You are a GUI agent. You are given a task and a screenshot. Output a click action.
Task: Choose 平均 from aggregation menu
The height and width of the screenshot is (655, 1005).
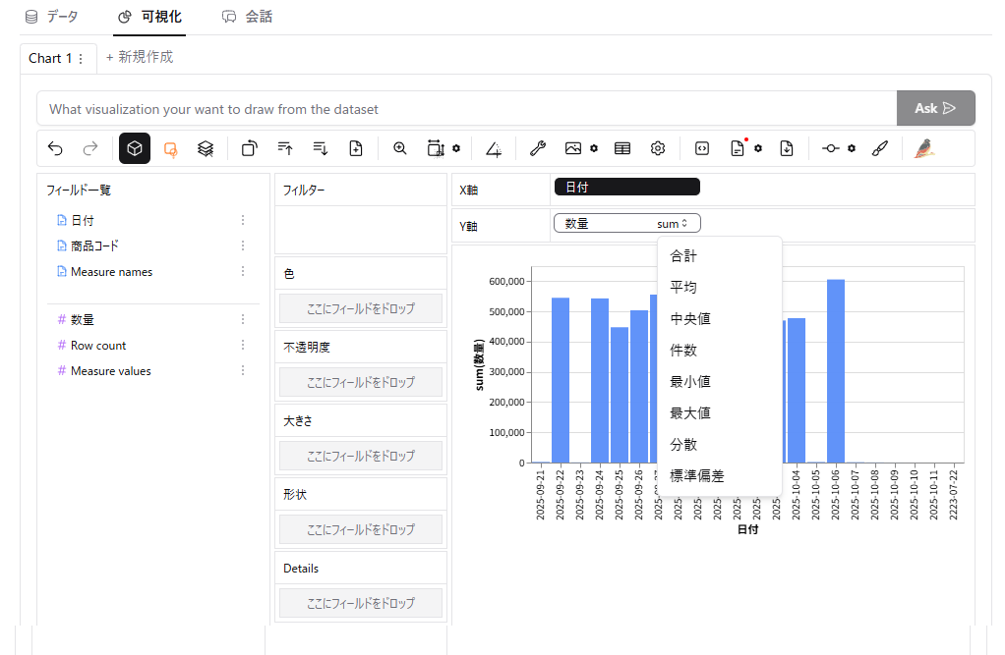(x=720, y=288)
